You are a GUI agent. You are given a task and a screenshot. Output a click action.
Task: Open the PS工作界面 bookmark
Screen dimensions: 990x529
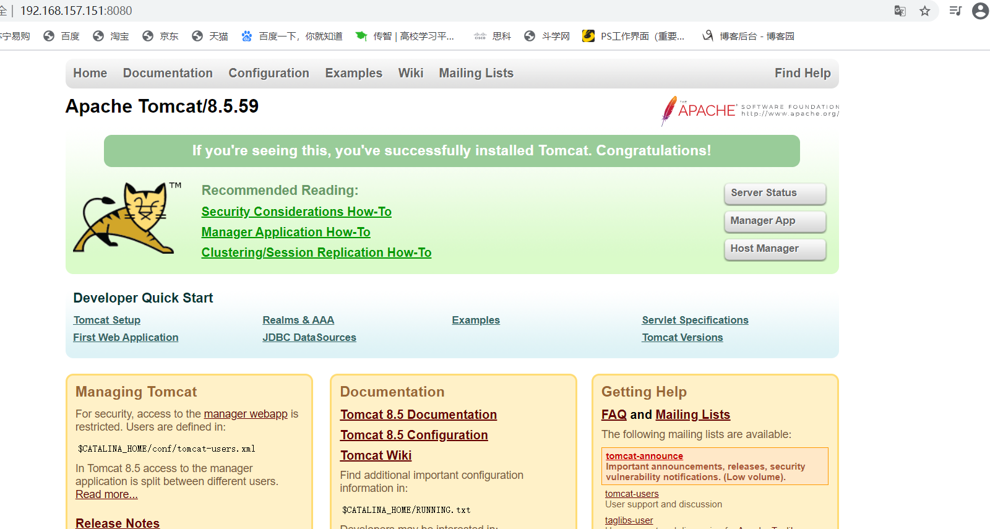point(634,37)
